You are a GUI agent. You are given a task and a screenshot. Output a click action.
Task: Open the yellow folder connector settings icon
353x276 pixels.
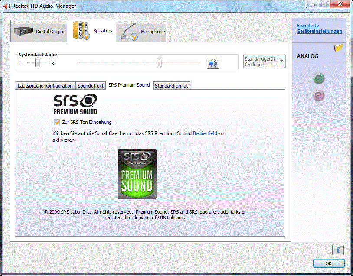click(338, 48)
